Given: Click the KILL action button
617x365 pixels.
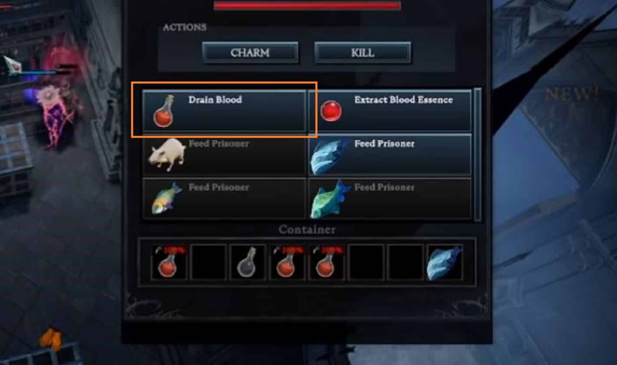Looking at the screenshot, I should [x=363, y=53].
